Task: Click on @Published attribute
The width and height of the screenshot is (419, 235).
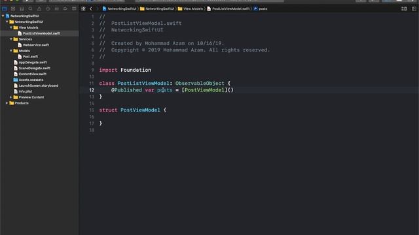Action: (126, 90)
